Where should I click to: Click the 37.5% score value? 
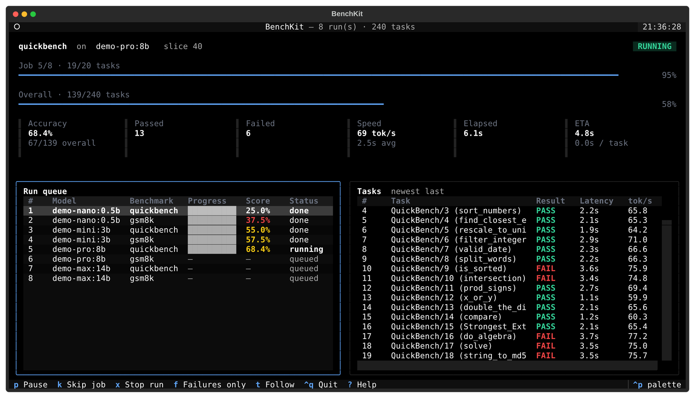coord(258,220)
